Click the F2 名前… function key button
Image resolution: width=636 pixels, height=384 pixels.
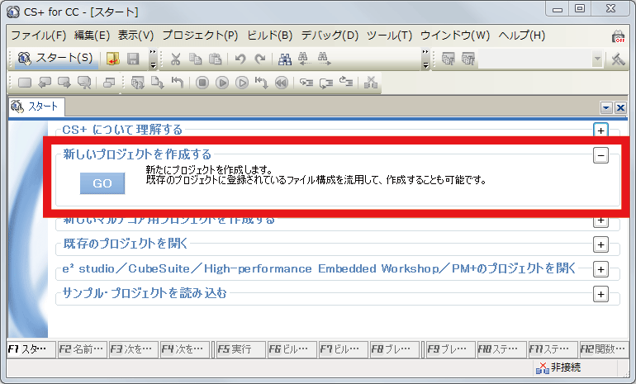click(82, 349)
